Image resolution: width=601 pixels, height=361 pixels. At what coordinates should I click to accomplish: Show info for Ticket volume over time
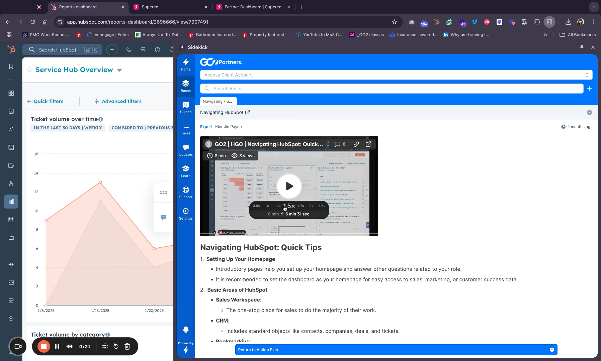[101, 119]
